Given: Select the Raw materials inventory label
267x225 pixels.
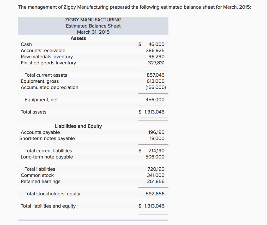Looking at the screenshot, I should click(47, 57).
